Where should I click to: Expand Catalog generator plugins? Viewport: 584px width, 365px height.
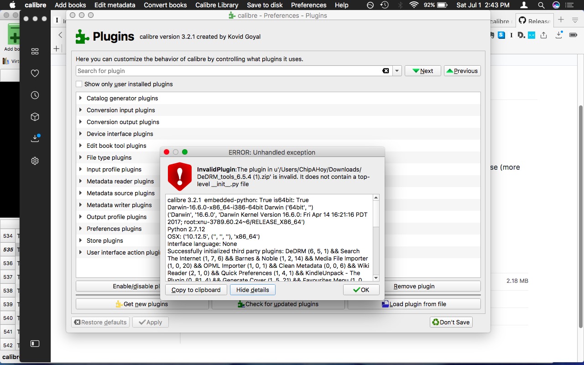[80, 98]
